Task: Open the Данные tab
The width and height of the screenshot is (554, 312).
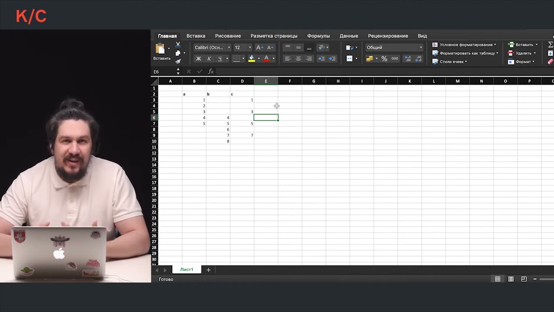Action: [x=349, y=36]
